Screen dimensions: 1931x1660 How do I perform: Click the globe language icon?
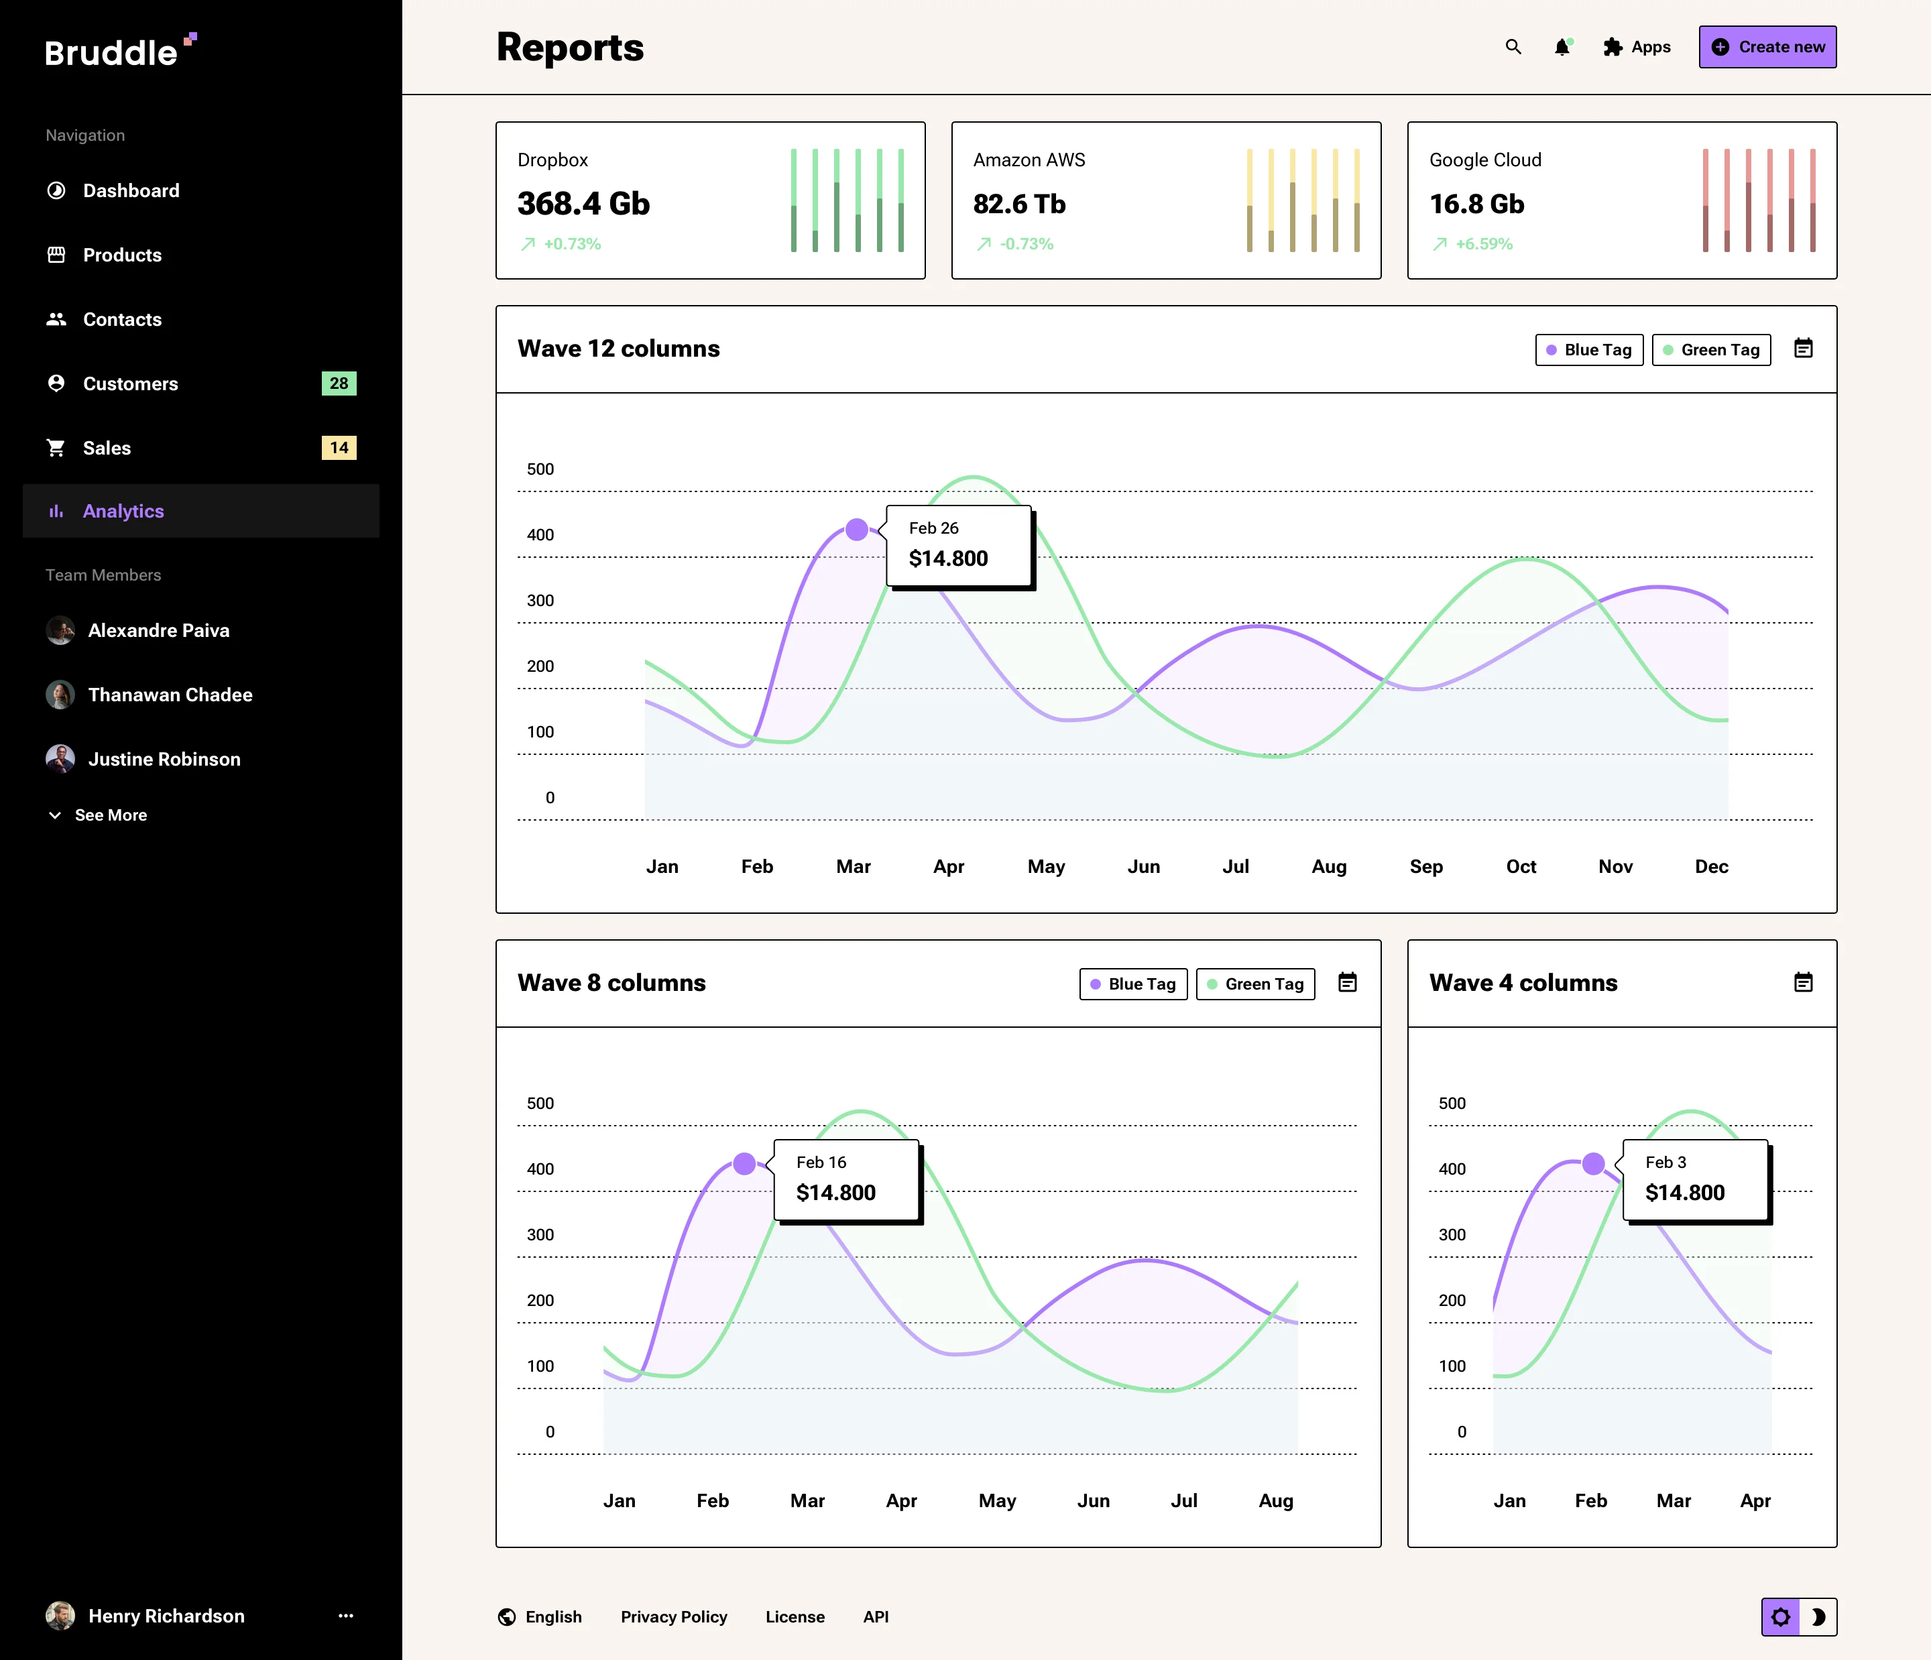point(507,1617)
